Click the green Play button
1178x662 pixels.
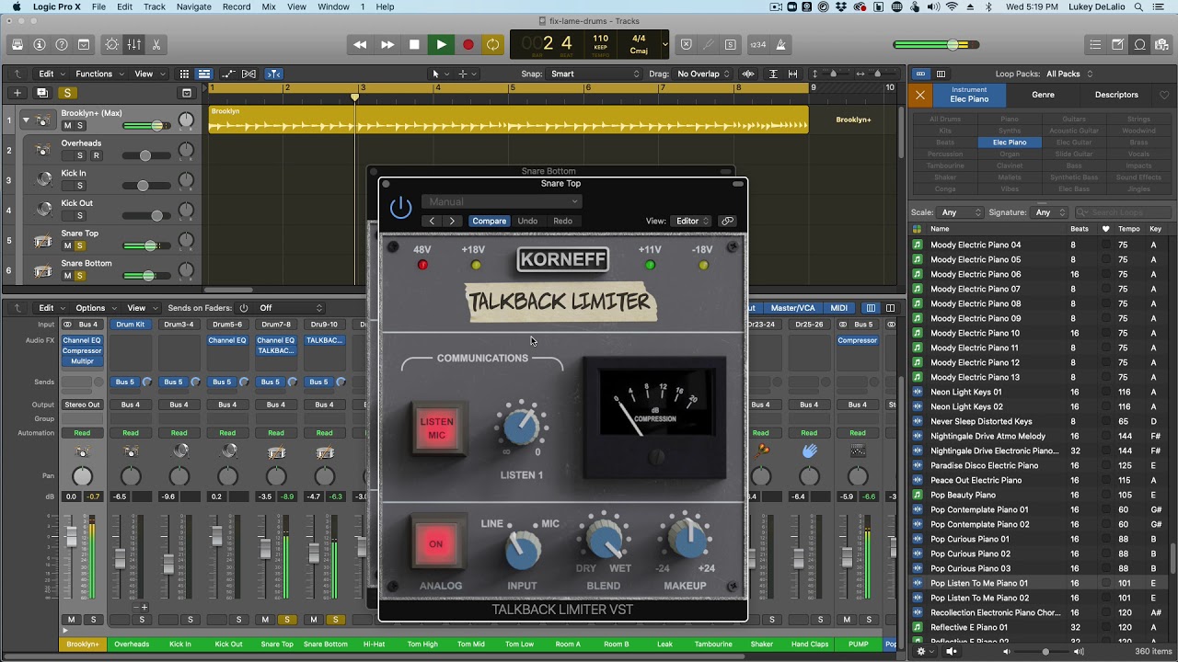(441, 44)
